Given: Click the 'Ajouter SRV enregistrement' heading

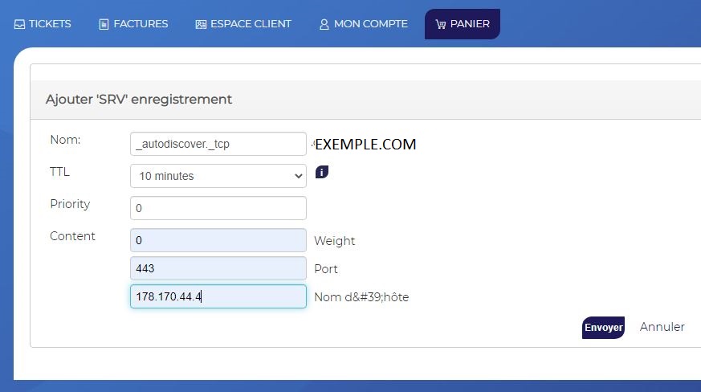Looking at the screenshot, I should [x=139, y=100].
